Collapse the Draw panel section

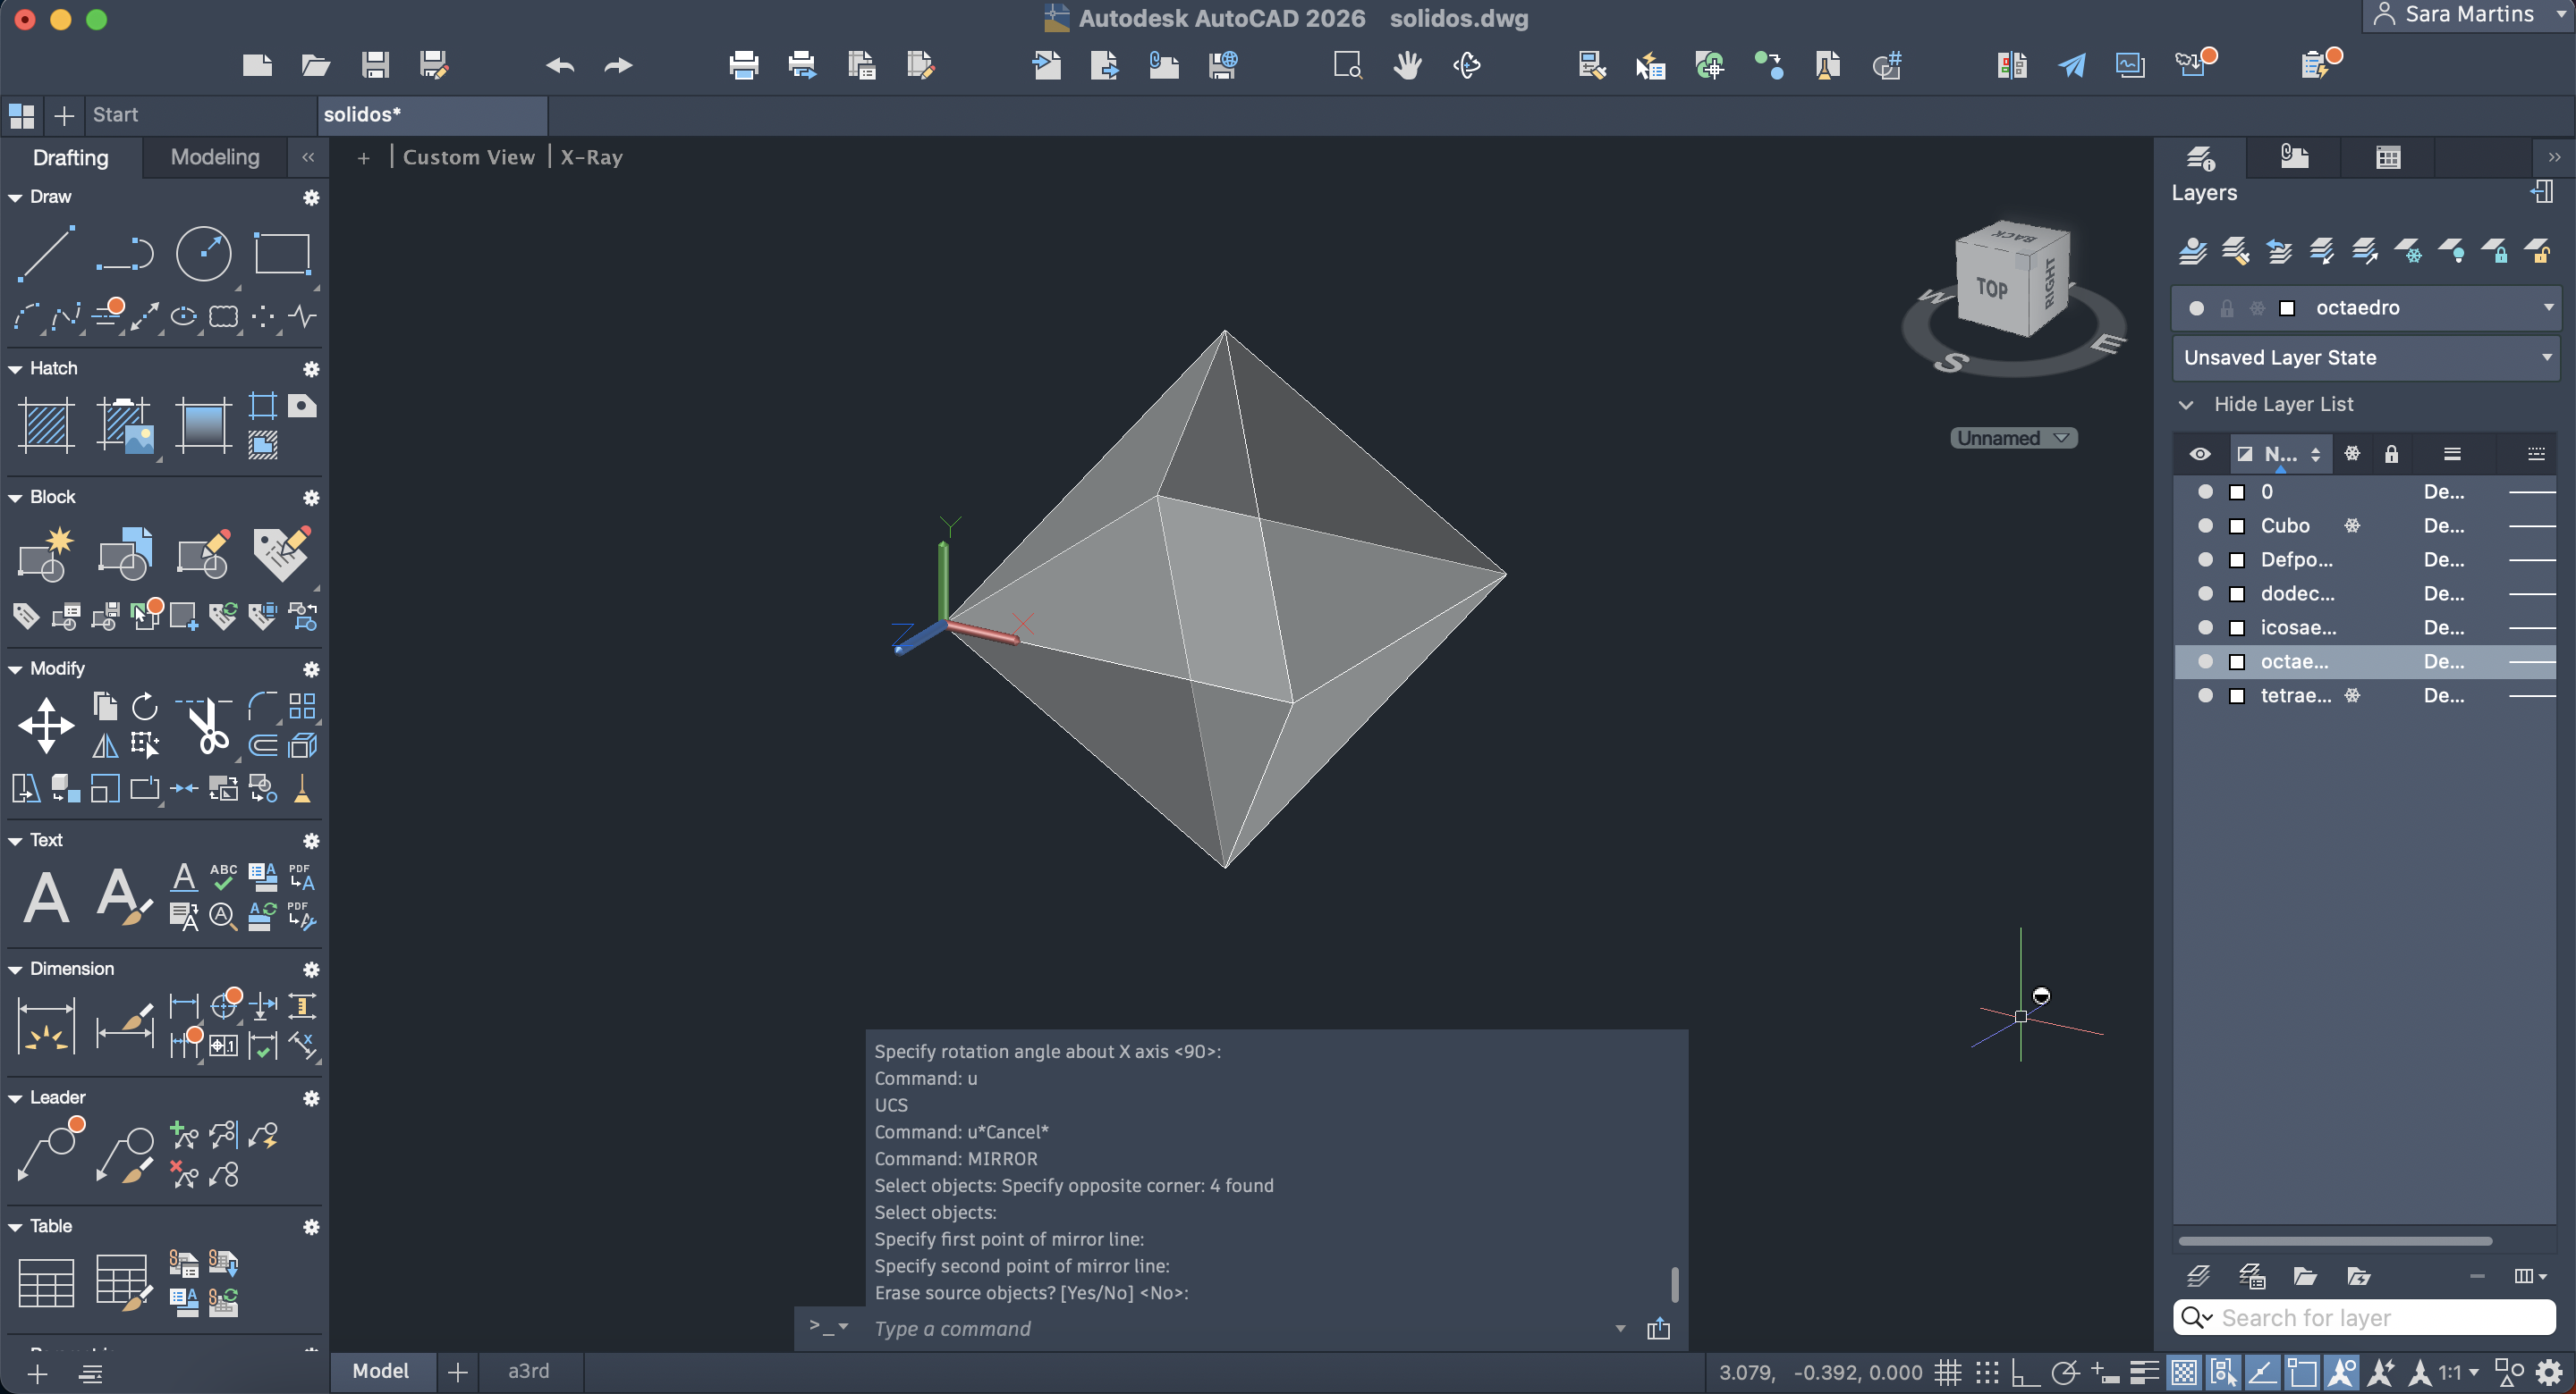click(x=15, y=197)
